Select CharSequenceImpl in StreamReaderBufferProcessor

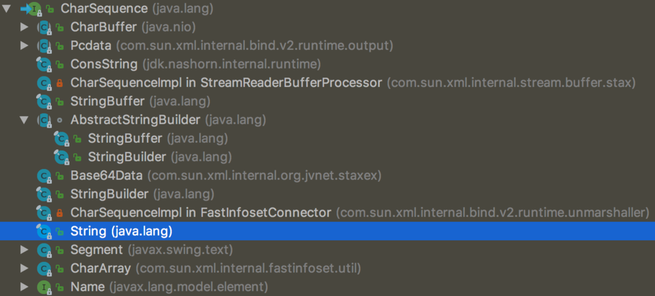225,83
